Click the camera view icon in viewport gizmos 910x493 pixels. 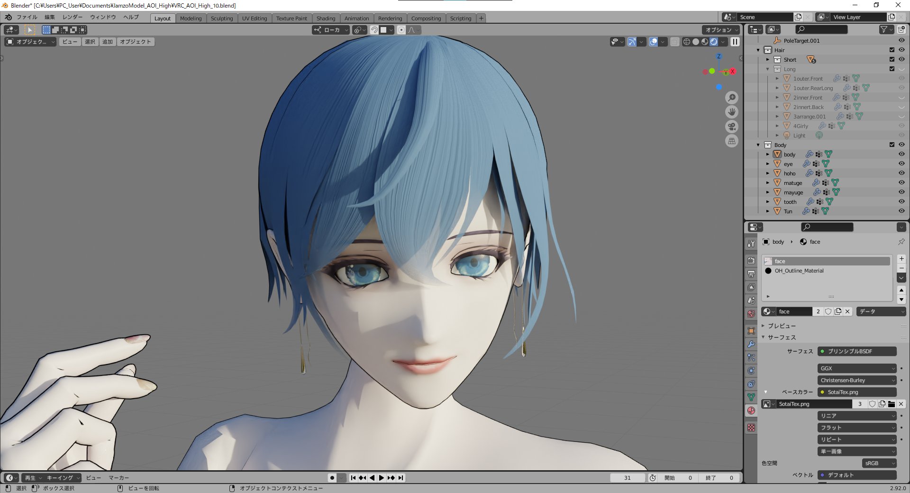[x=732, y=127]
